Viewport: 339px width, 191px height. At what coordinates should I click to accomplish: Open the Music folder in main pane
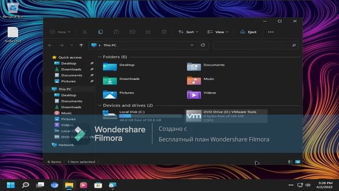pyautogui.click(x=200, y=81)
